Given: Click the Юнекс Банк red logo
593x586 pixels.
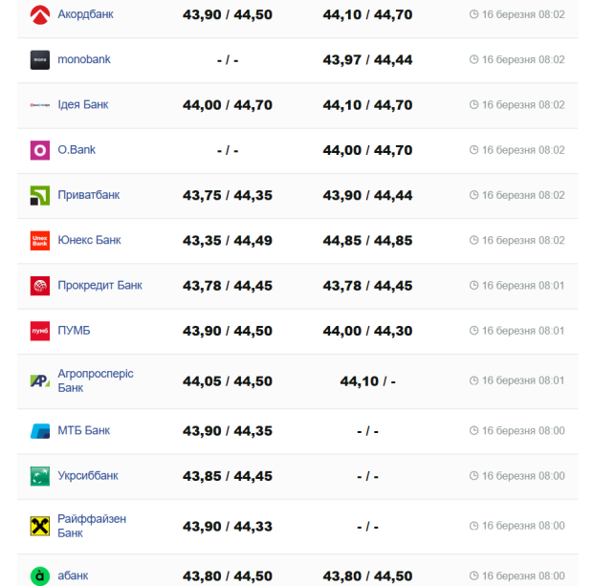Looking at the screenshot, I should [x=39, y=240].
